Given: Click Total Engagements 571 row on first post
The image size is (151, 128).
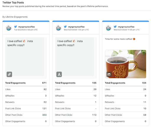Looking at the screenshot, I should coord(26,83).
